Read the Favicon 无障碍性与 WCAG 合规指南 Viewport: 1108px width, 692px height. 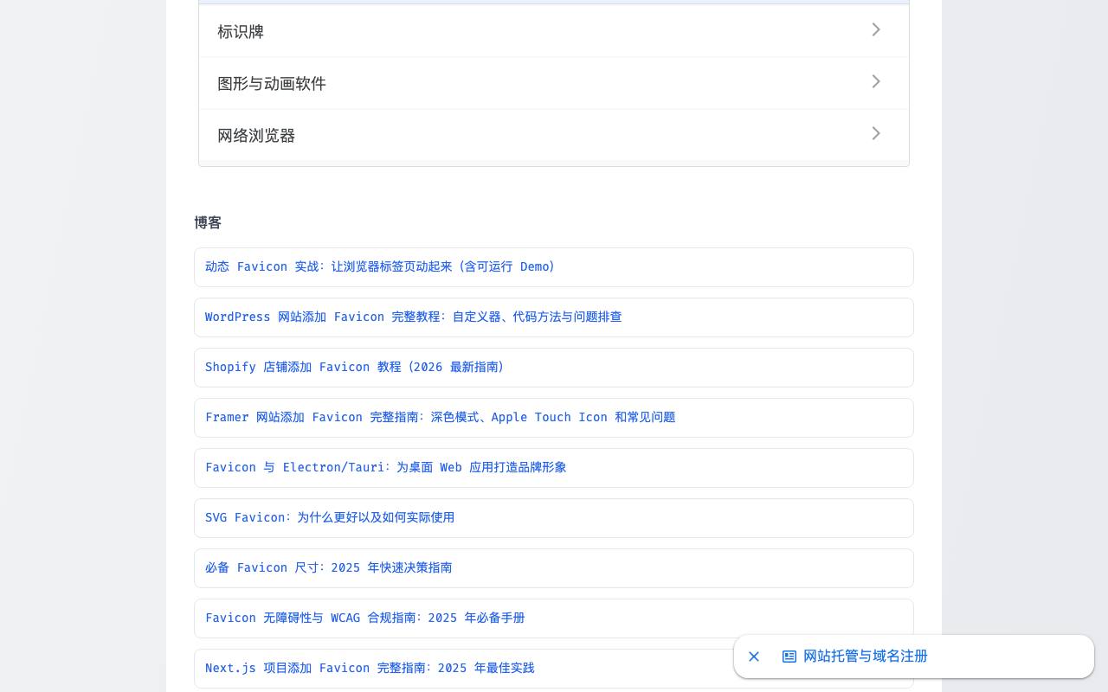[364, 618]
